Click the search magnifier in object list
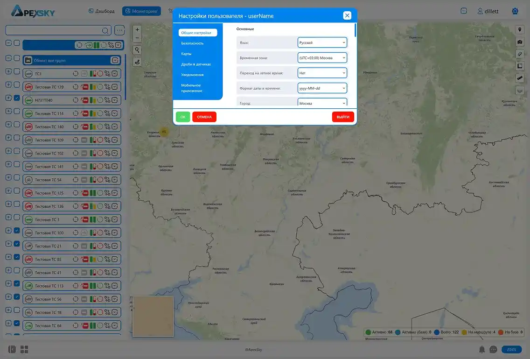530x359 pixels. (105, 30)
